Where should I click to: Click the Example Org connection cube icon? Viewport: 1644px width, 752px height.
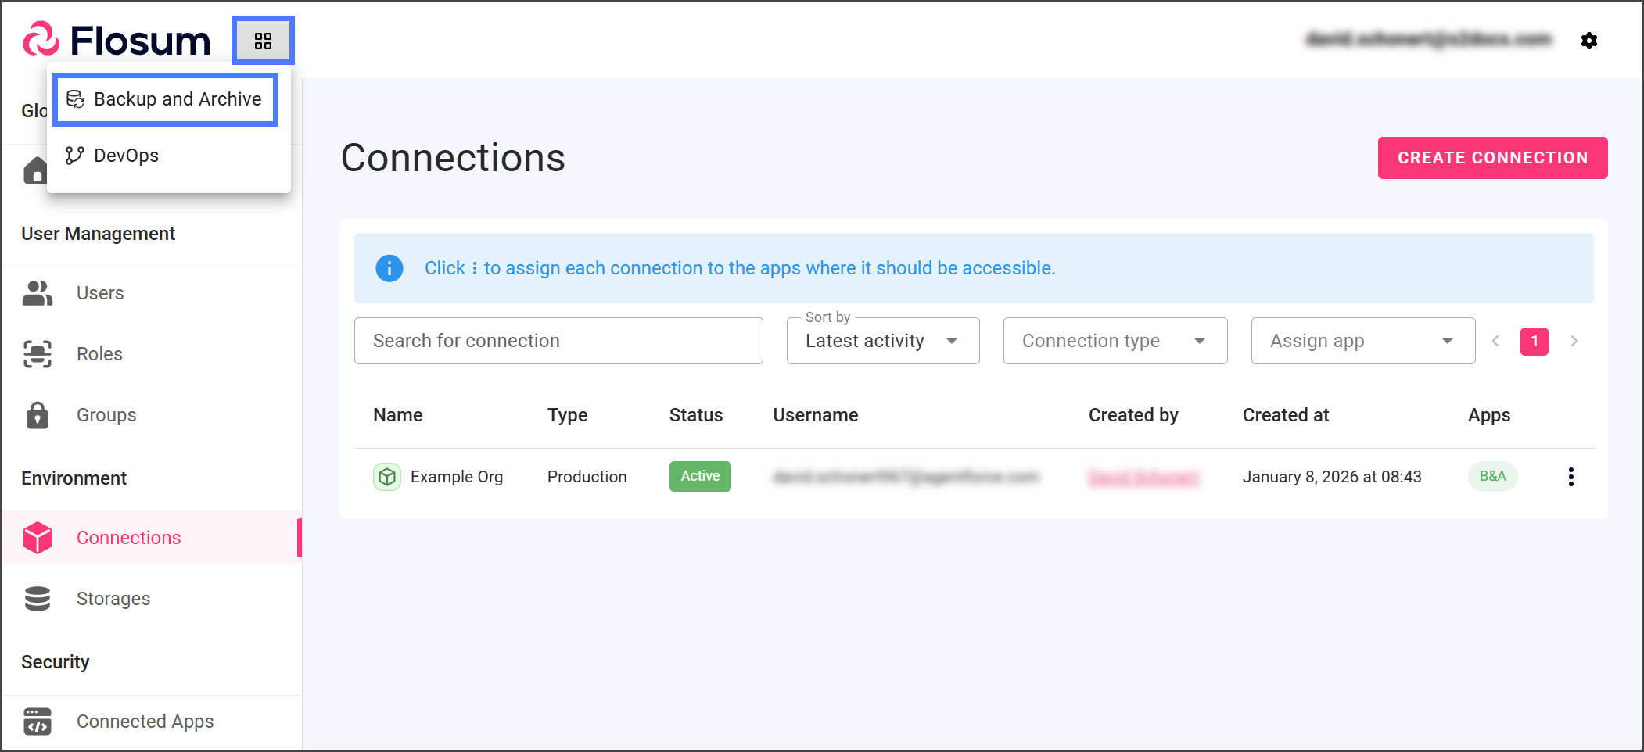(386, 477)
